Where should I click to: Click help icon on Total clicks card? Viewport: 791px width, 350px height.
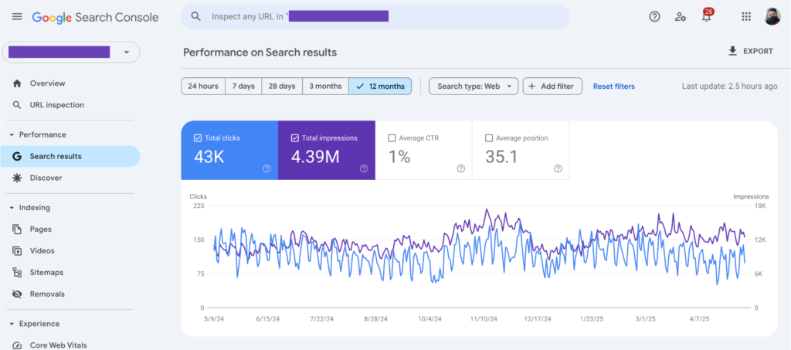[x=266, y=169]
